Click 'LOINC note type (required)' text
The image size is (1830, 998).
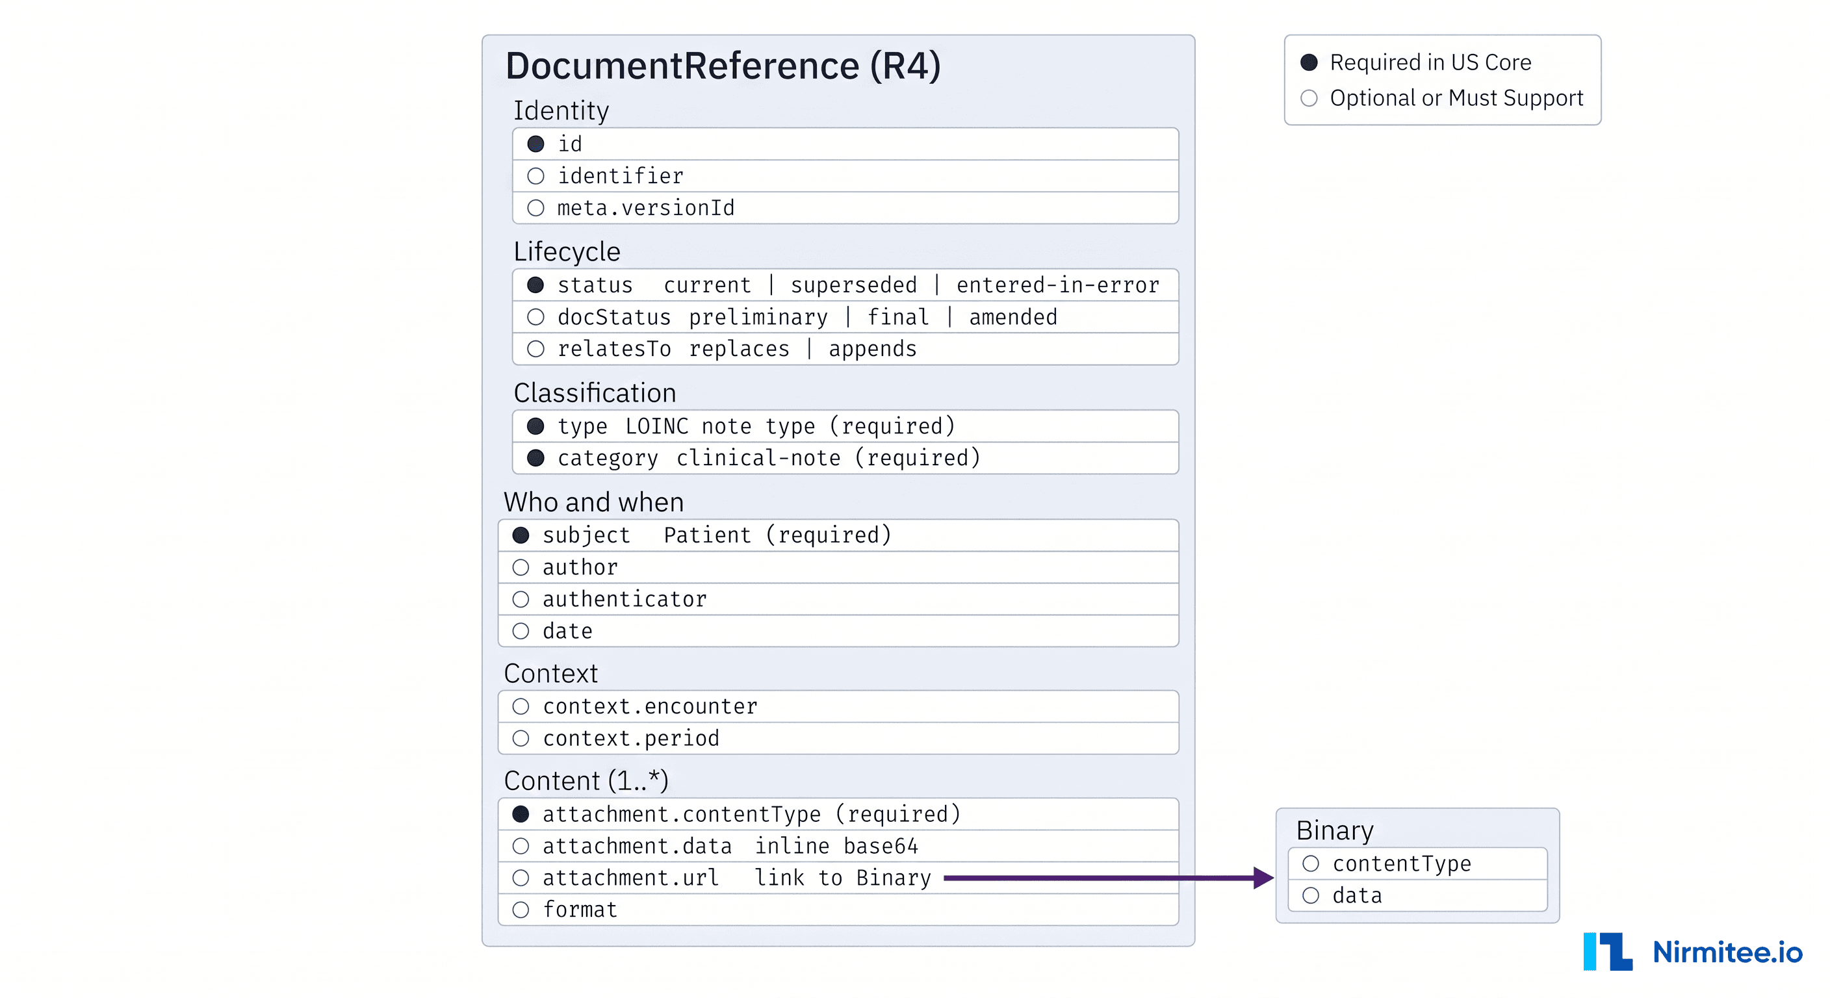click(x=790, y=426)
